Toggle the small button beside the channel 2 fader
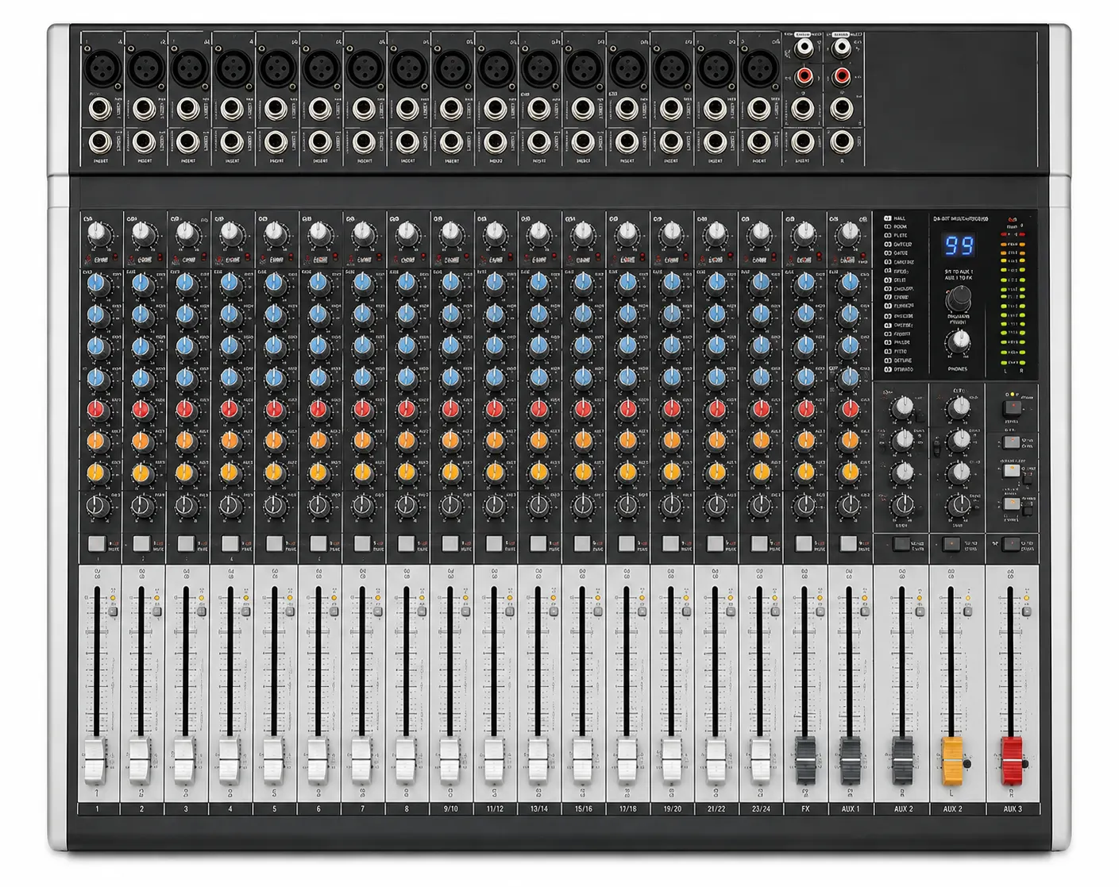The image size is (1119, 887). point(157,611)
